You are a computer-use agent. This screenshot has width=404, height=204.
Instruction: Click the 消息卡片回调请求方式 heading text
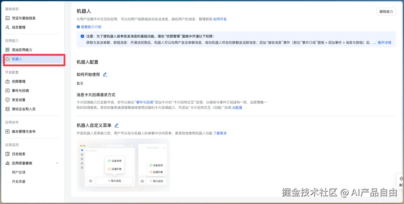tap(96, 95)
